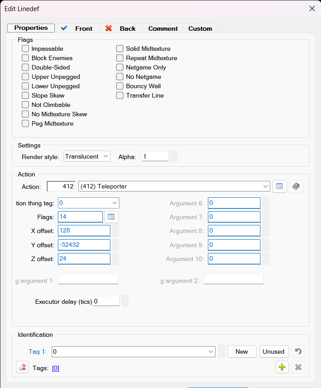Viewport: 321px width, 388px height.
Task: Check the Block Enemies flag
Action: coord(25,58)
